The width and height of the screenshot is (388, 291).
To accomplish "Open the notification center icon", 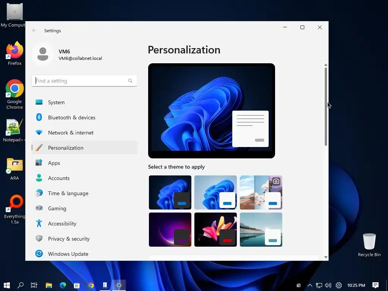I will (x=375, y=285).
